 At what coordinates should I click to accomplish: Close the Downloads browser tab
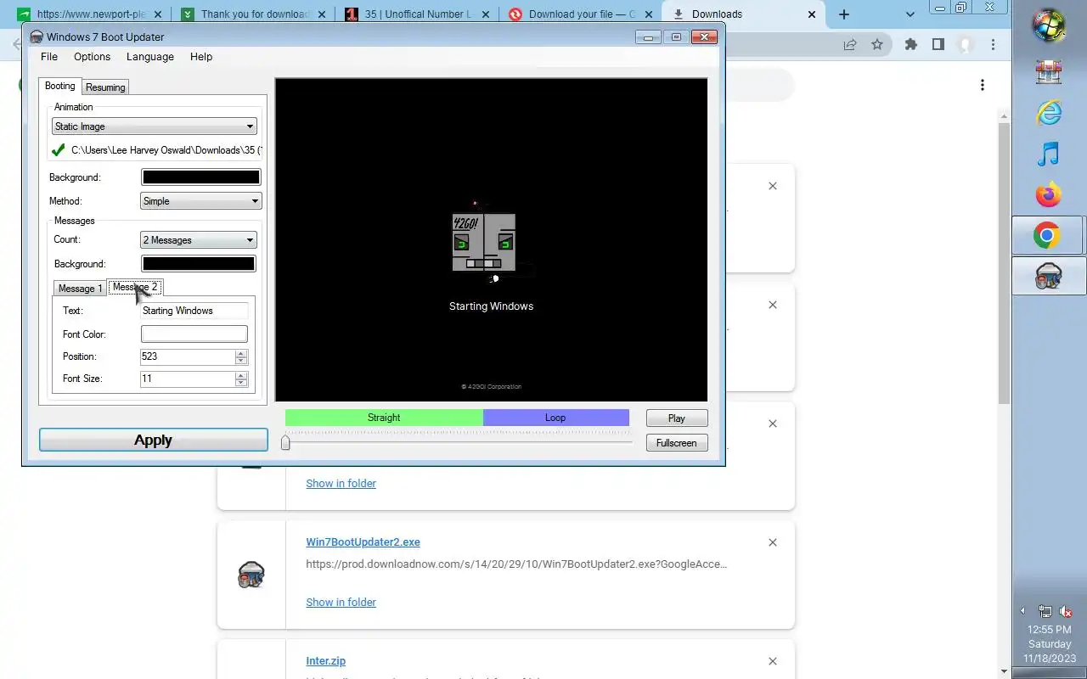[x=811, y=14]
